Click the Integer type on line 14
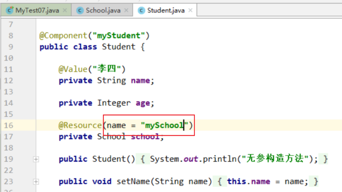This screenshot has width=342, height=192. point(114,103)
